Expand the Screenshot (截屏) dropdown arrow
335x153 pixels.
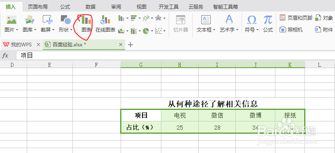tap(53, 30)
